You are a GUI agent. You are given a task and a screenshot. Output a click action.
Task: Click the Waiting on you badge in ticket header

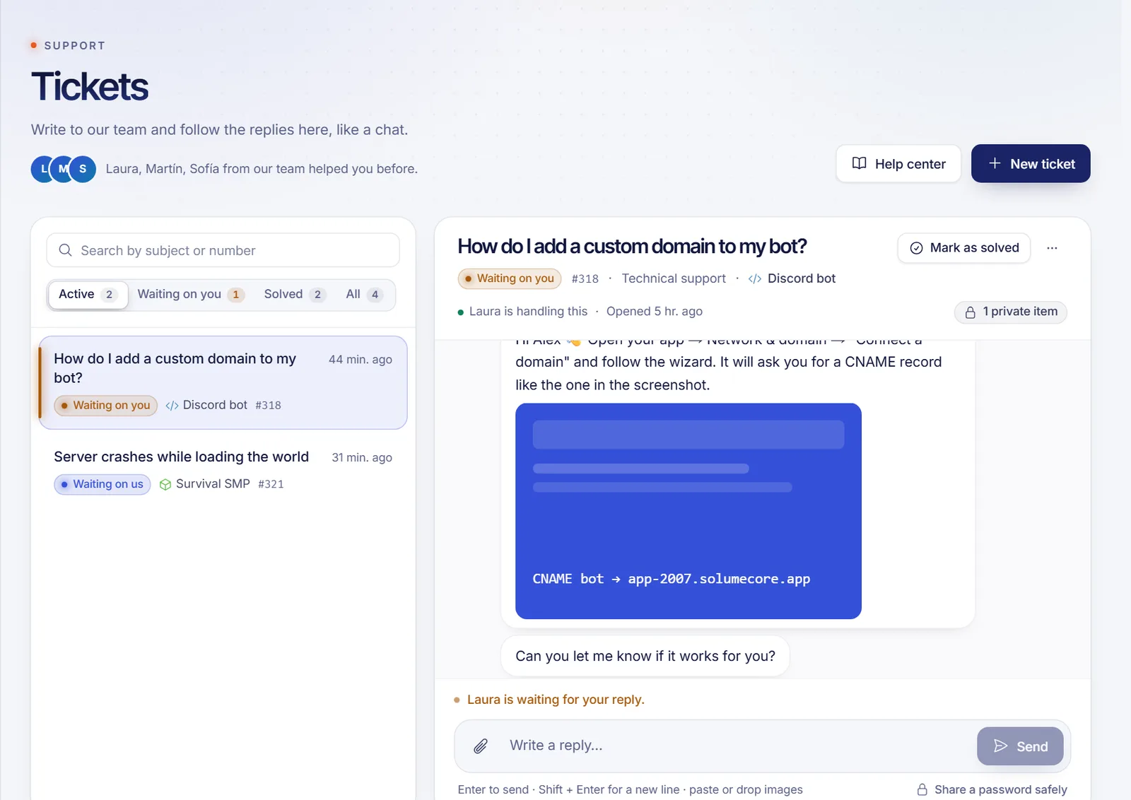pyautogui.click(x=510, y=278)
